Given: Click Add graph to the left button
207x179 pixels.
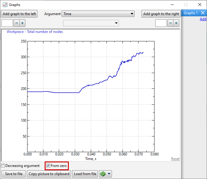Looking at the screenshot, I should pos(19,14).
